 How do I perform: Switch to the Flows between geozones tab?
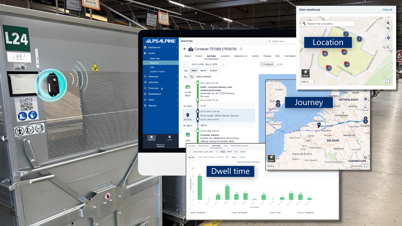pos(240,146)
